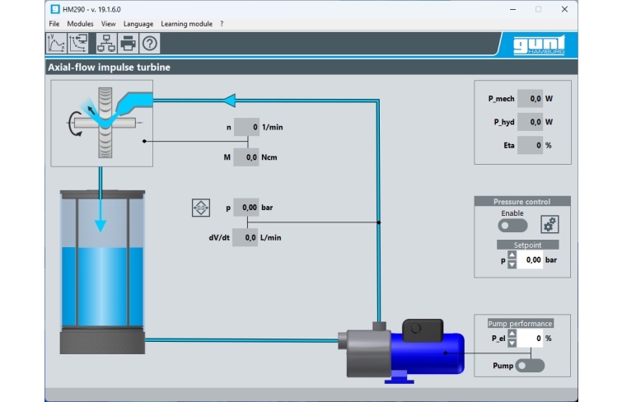
Task: Open the View menu
Action: pos(108,24)
